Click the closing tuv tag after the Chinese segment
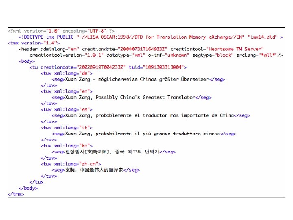Screen dimensions: 293x220 49,176
